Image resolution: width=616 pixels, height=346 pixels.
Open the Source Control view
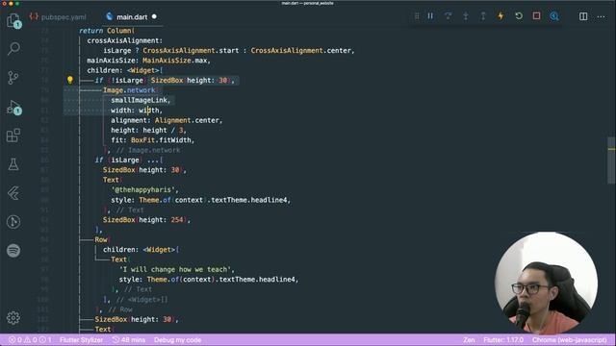click(x=13, y=77)
